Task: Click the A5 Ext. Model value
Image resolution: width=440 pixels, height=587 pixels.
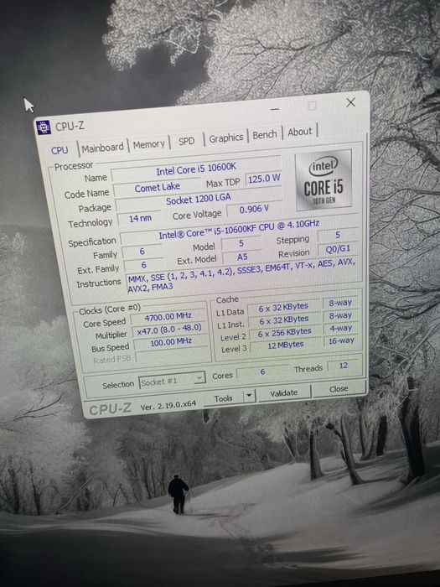Action: point(242,257)
